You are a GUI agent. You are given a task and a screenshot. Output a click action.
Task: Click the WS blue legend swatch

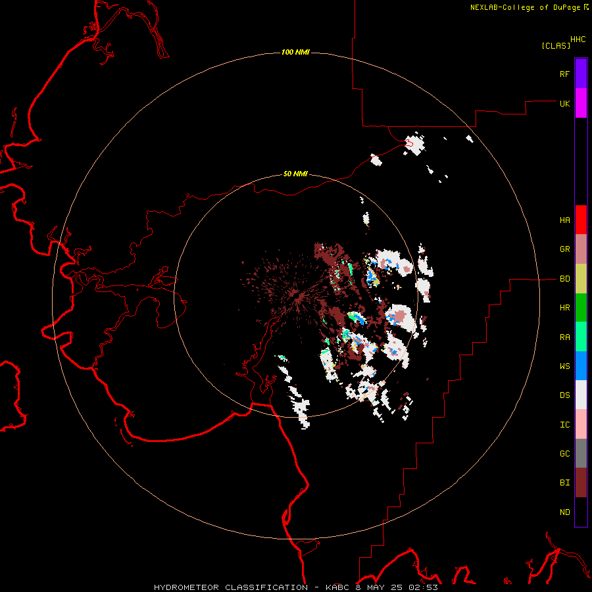tap(581, 366)
